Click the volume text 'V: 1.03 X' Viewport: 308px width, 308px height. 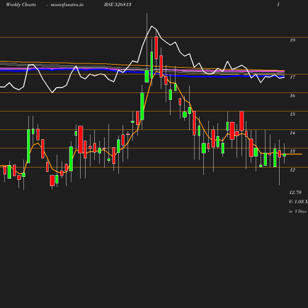coord(298,201)
